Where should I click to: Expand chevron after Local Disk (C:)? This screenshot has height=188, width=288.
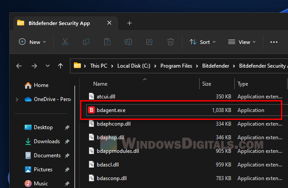[x=155, y=66]
